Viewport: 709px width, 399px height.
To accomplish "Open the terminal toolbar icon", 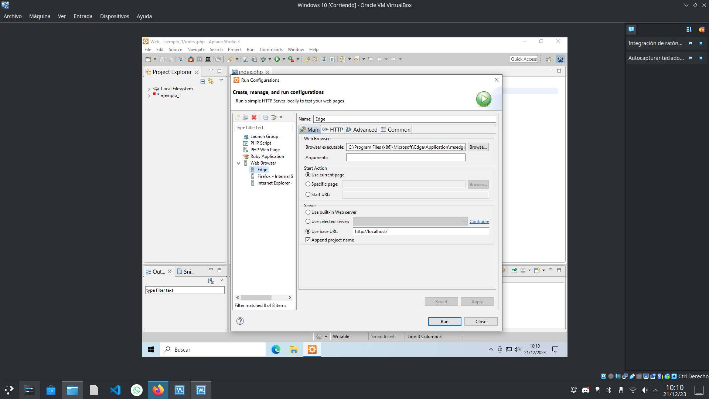I will pyautogui.click(x=208, y=59).
